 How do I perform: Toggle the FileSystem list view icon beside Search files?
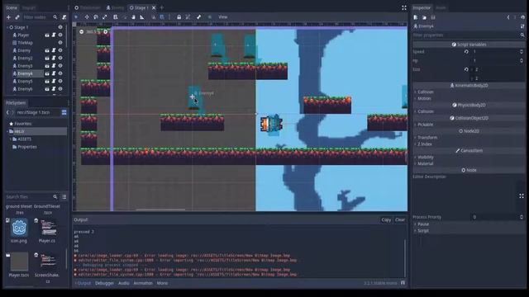point(64,196)
